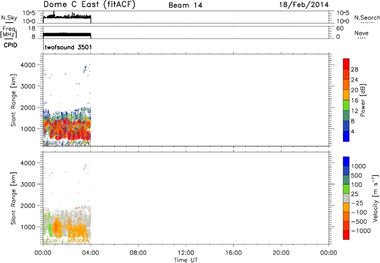Click the '04:00' time axis label
Screen dimensions: 380x263
(x=91, y=253)
